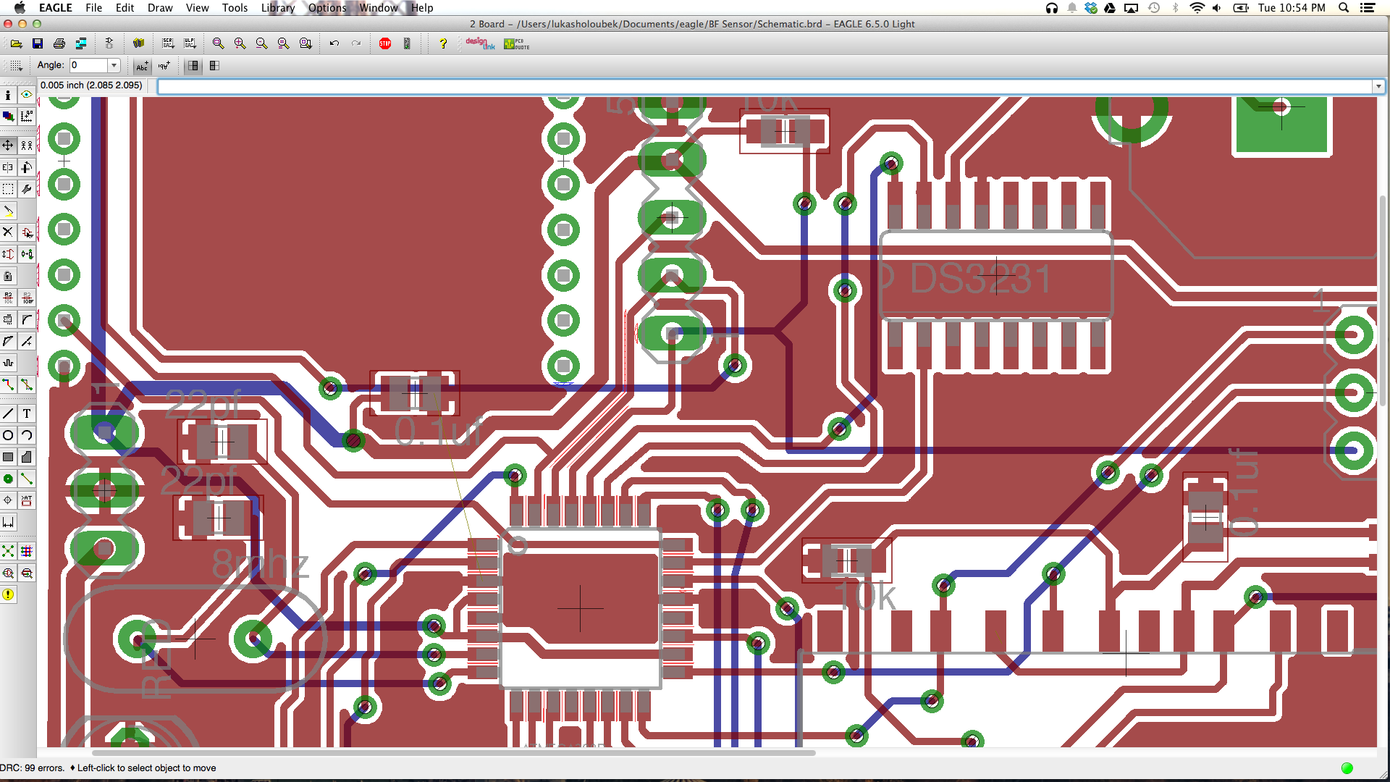Screen dimensions: 1390x782
Task: Open the grid settings dropdown
Action: point(15,66)
